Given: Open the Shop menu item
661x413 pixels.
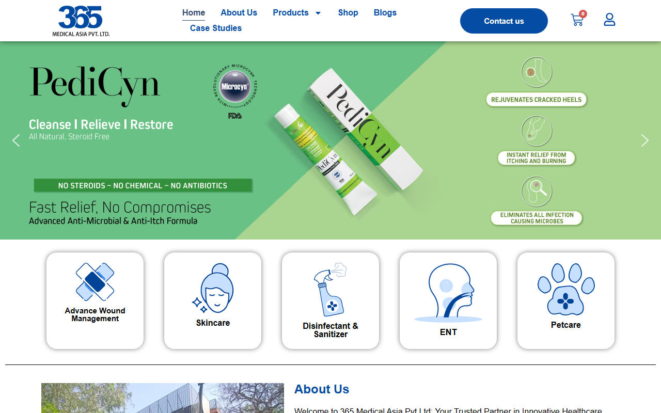Looking at the screenshot, I should click(348, 13).
